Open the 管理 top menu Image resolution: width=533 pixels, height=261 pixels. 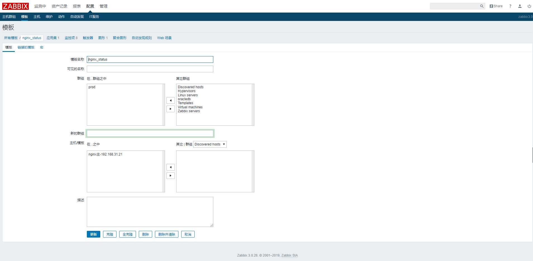click(x=104, y=6)
